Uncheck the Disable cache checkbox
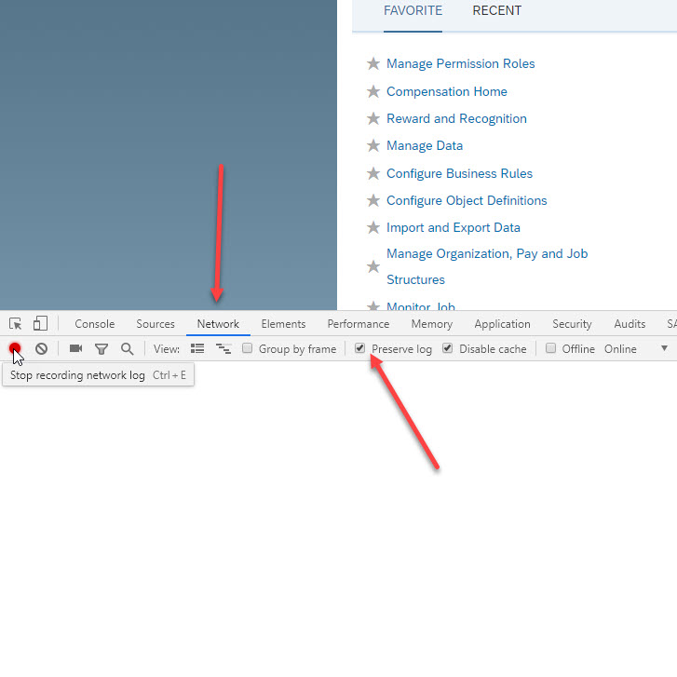 (x=447, y=347)
